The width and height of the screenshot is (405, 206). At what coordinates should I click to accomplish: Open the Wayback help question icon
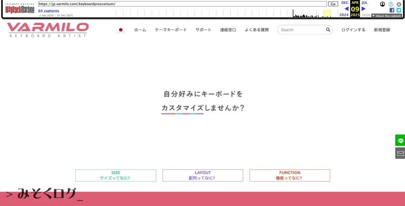pos(391,4)
